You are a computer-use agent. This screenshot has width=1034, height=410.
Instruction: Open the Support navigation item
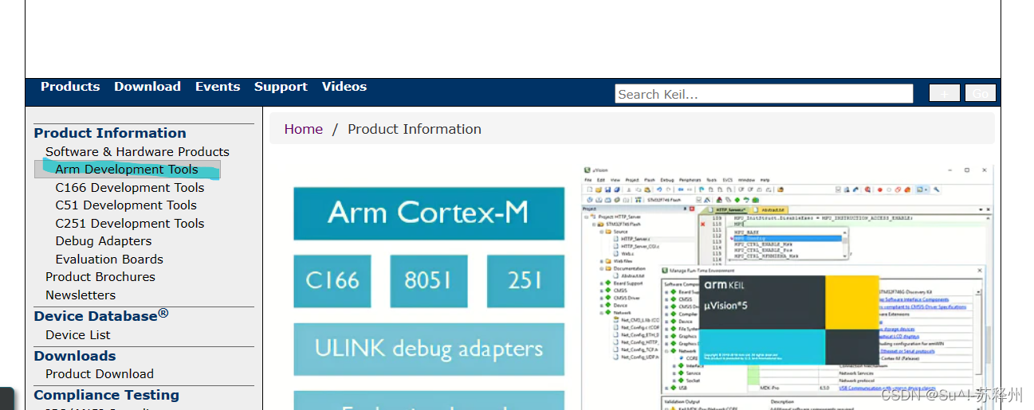point(281,87)
